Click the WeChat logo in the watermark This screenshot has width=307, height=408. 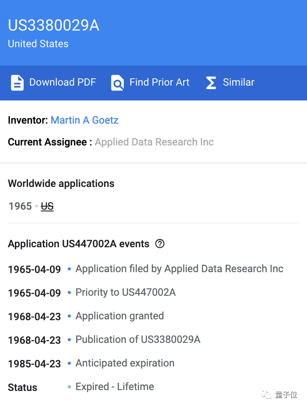pyautogui.click(x=266, y=394)
